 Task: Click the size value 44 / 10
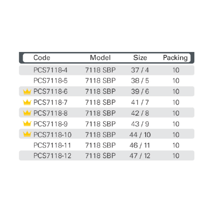coord(140,135)
